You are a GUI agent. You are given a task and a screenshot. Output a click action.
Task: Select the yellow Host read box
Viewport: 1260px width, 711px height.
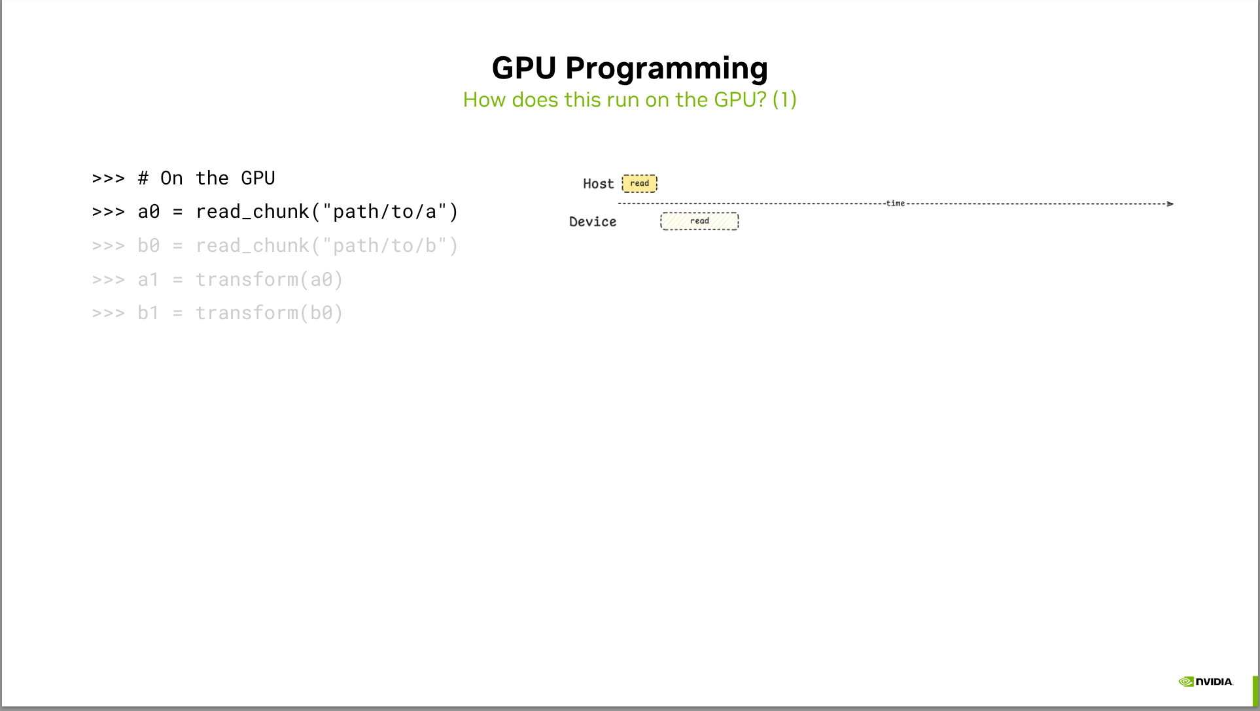click(x=639, y=184)
